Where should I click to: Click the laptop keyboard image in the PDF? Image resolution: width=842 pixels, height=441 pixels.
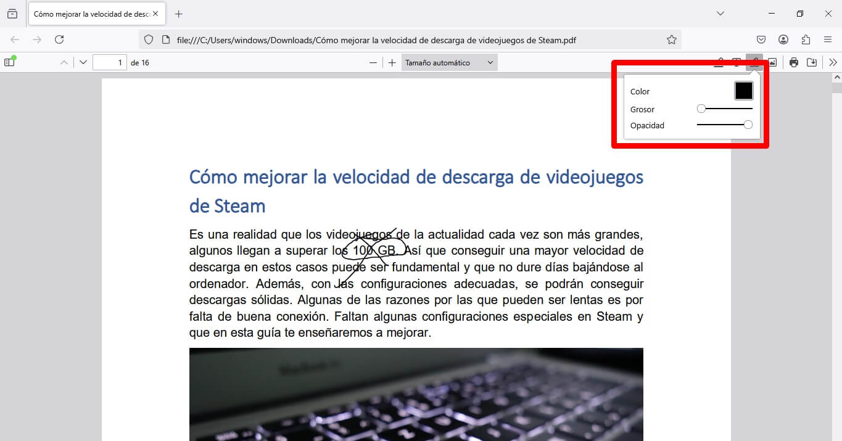416,394
